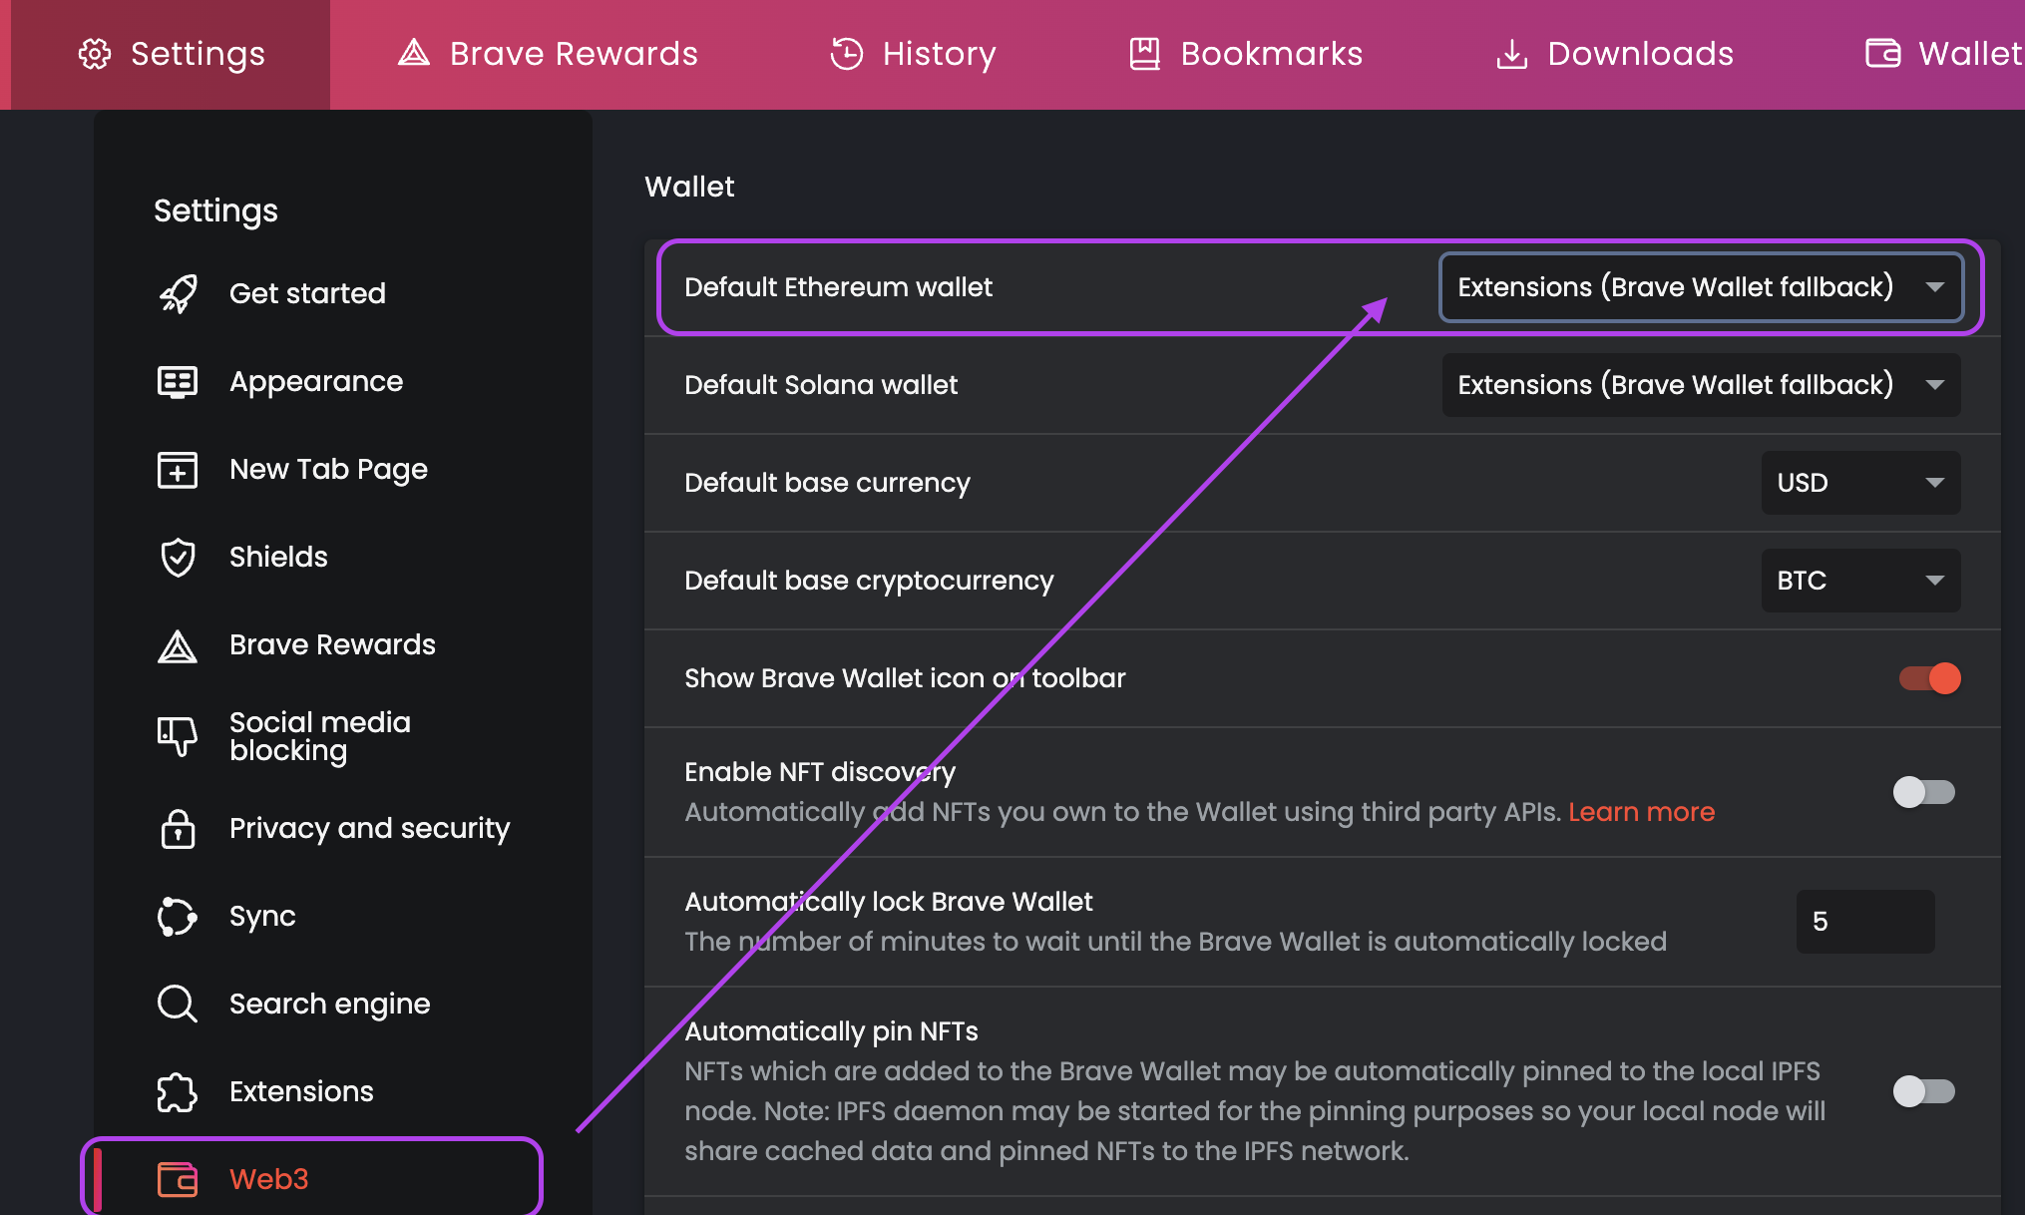Open the Default Ethereum wallet dropdown

click(1701, 287)
